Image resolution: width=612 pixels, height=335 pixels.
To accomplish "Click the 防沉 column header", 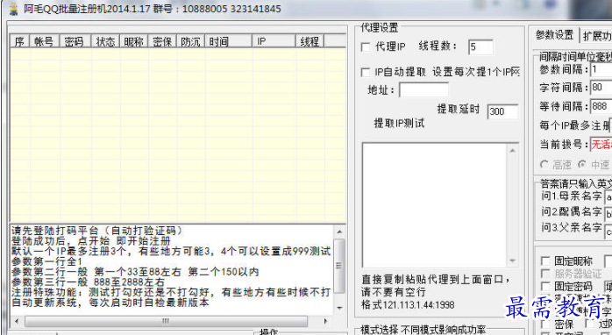I will tap(190, 41).
